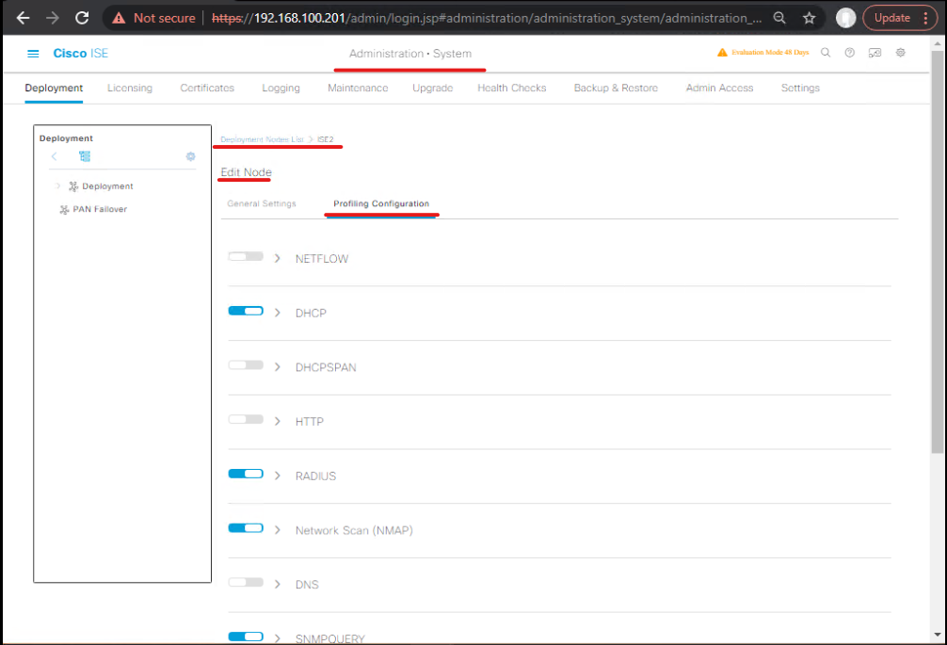Enable the DNS probe toggle
Image resolution: width=947 pixels, height=645 pixels.
point(246,583)
